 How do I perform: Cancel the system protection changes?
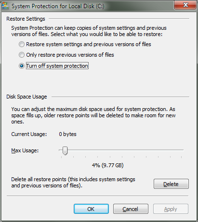click(x=131, y=209)
